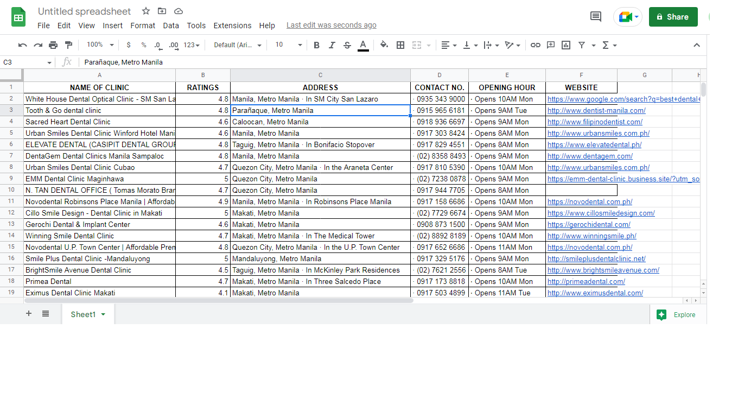Image resolution: width=738 pixels, height=417 pixels.
Task: Create a filter with funnel icon
Action: [x=582, y=45]
